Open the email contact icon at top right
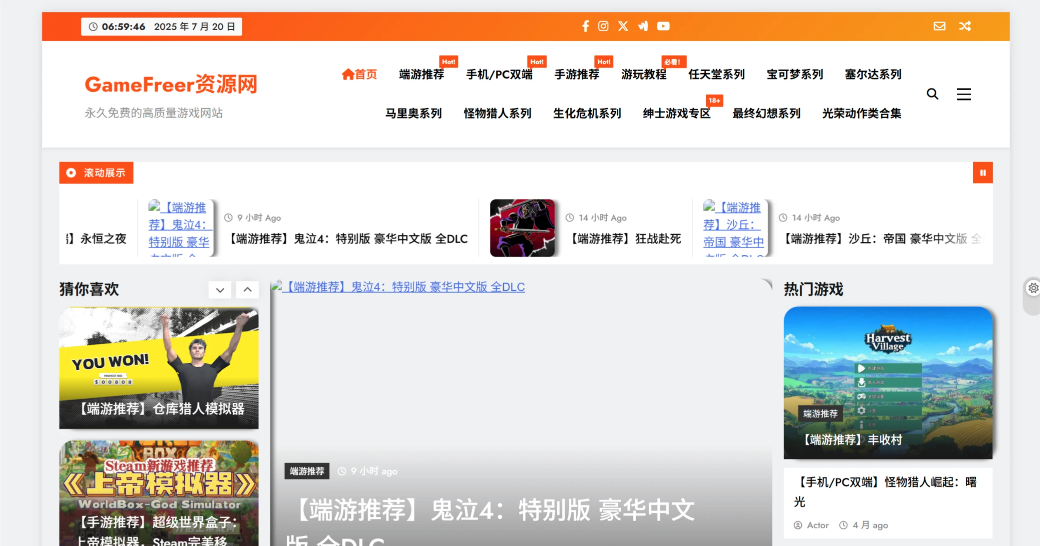This screenshot has width=1040, height=546. pos(939,26)
